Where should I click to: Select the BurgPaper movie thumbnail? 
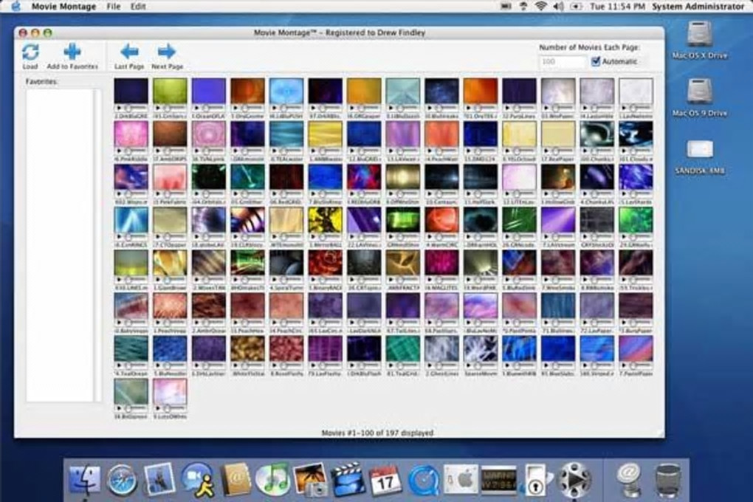[x=636, y=306]
